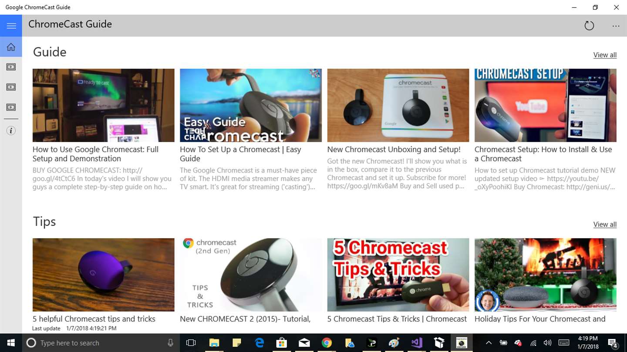Image resolution: width=627 pixels, height=352 pixels.
Task: Open the more options ellipsis menu
Action: click(x=616, y=26)
